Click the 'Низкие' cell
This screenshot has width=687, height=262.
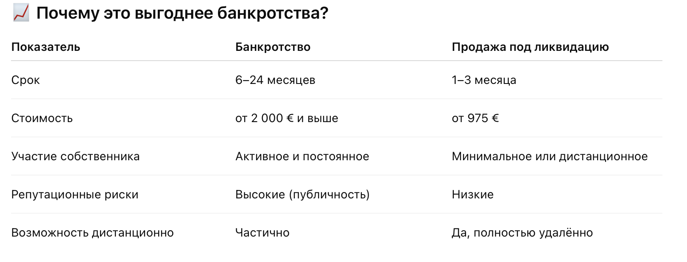click(473, 195)
